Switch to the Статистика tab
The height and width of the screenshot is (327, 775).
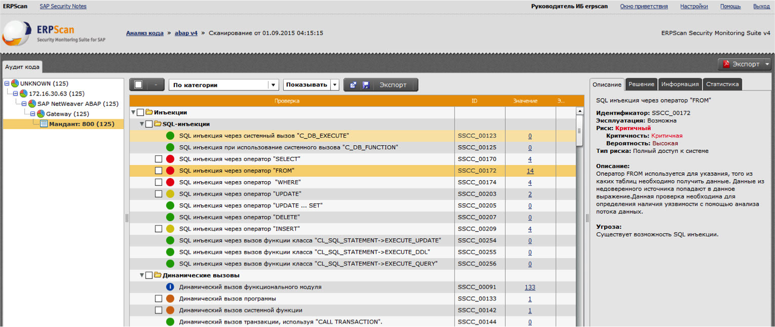click(x=722, y=84)
